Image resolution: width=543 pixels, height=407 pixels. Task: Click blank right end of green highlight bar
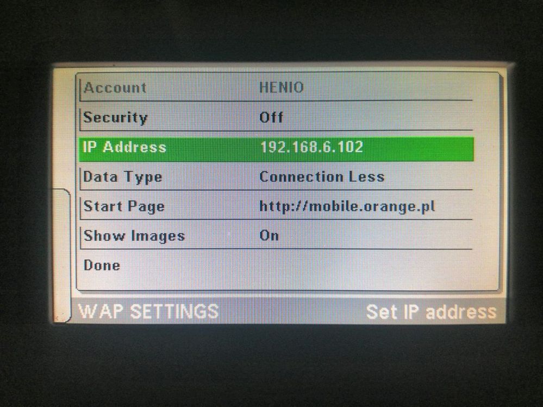pos(419,149)
